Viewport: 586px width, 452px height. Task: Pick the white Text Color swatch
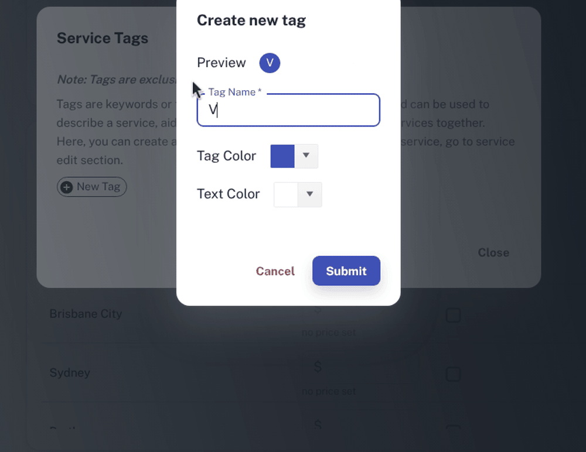point(286,194)
